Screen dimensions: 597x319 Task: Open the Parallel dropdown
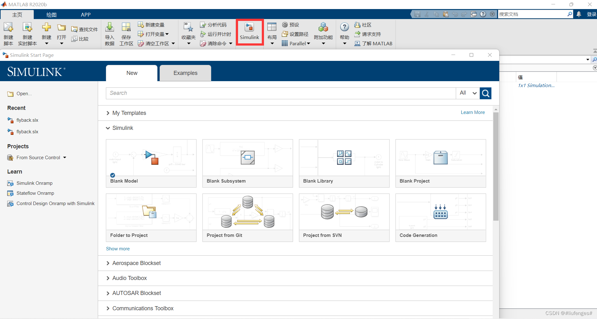[296, 43]
